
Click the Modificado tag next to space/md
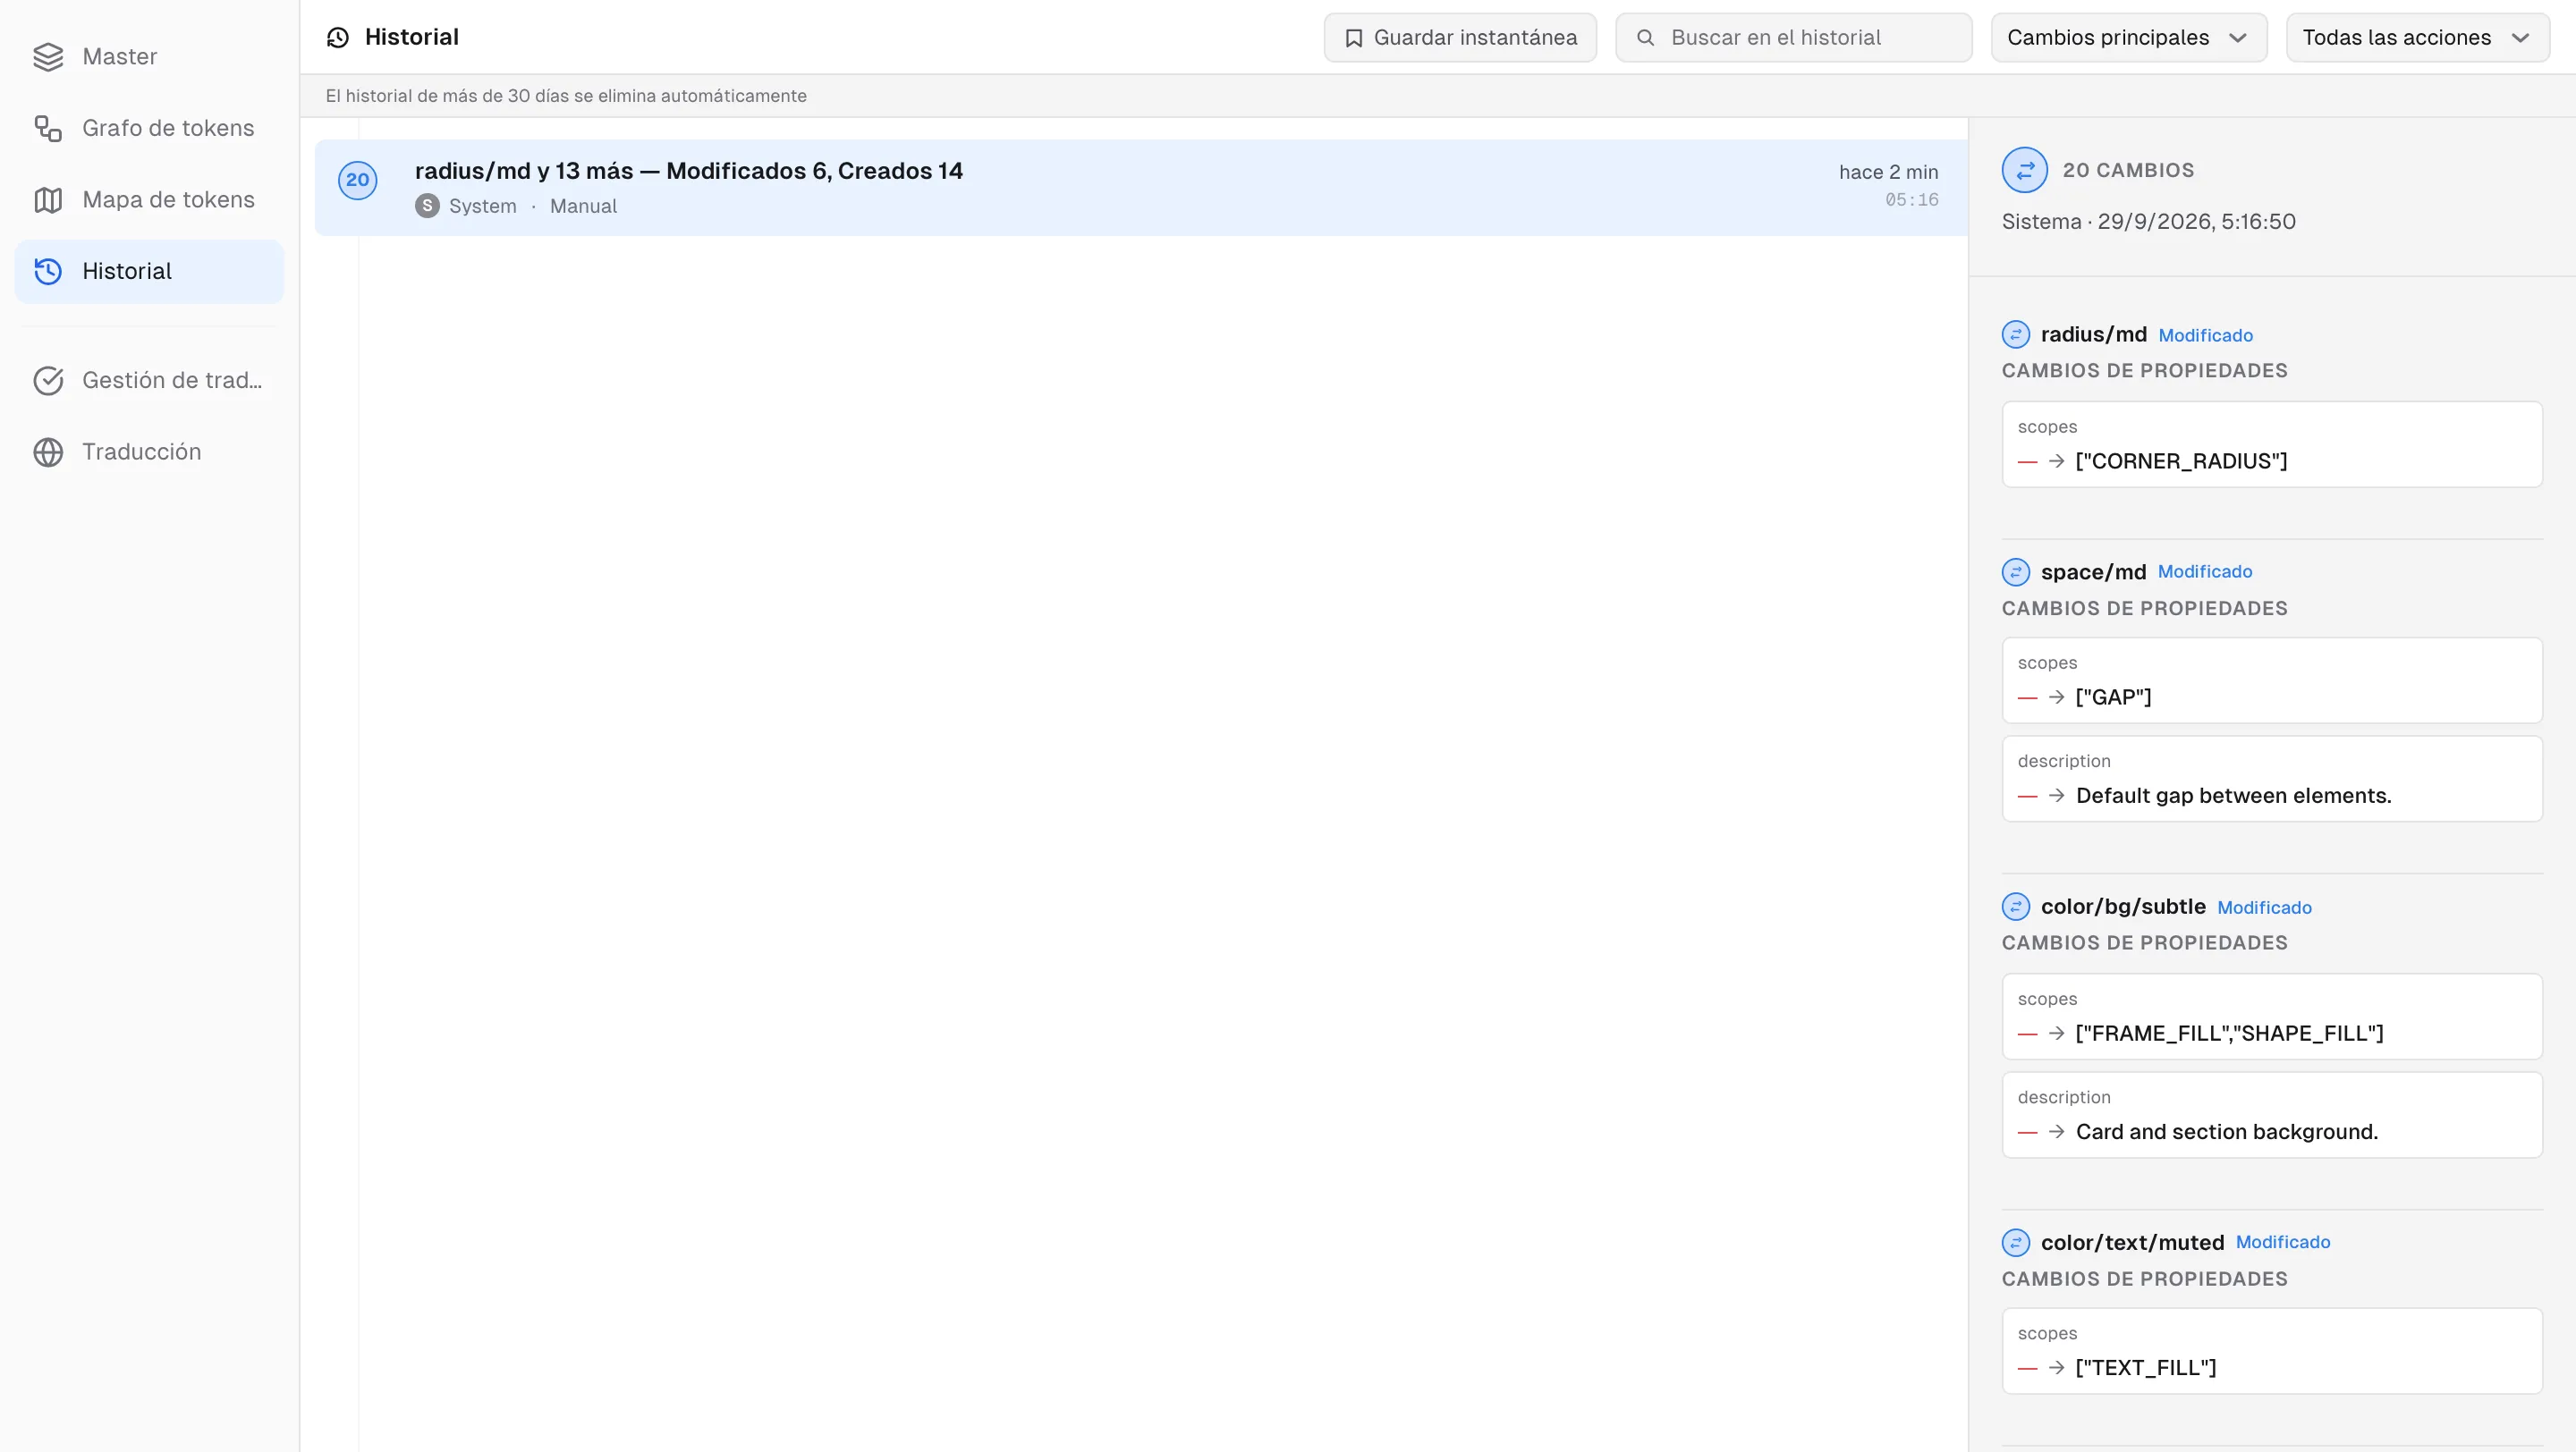(x=2204, y=571)
